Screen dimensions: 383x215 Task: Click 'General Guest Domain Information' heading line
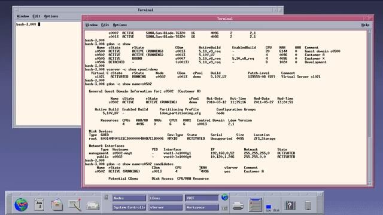click(x=145, y=91)
